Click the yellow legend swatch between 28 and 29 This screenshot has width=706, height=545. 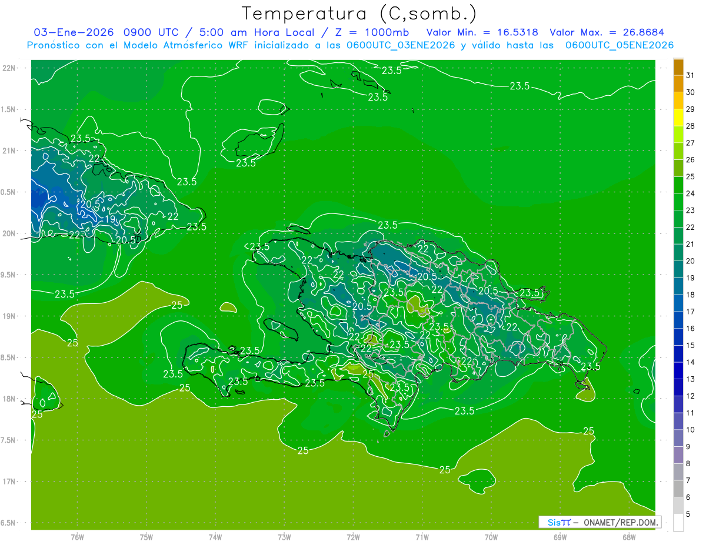(x=678, y=118)
